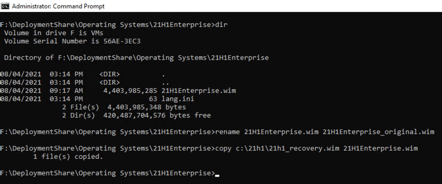Click the Administrator: Command Prompt window title

coord(58,6)
